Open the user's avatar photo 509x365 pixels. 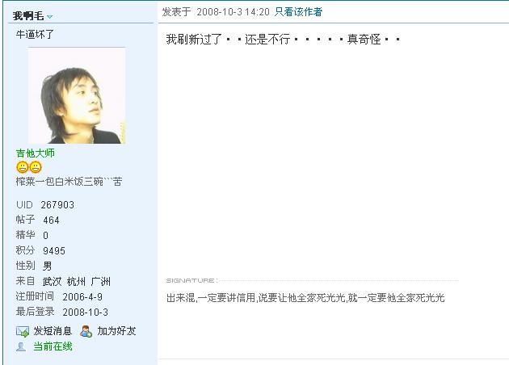77,95
